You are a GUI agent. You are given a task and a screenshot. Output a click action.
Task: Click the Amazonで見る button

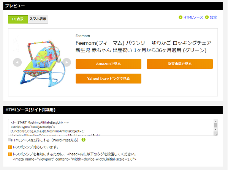[108, 64]
